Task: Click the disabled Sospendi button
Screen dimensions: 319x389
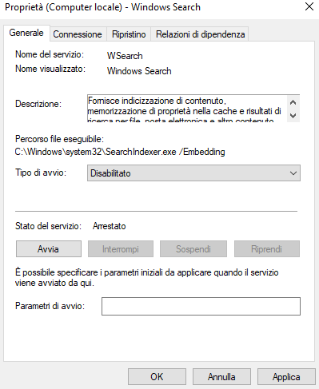Action: click(x=193, y=249)
